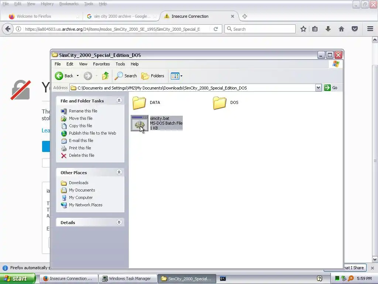Click Copy this file link
The width and height of the screenshot is (378, 284).
click(x=80, y=126)
